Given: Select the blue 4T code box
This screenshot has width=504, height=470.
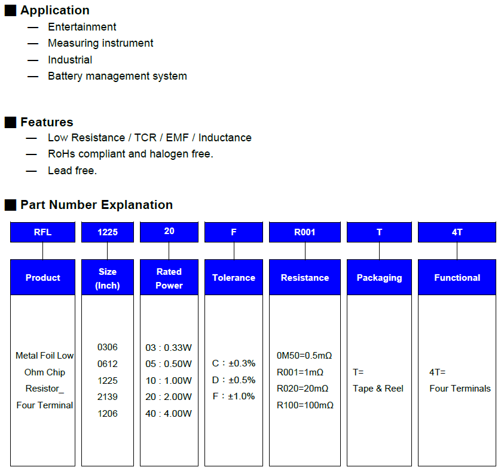Looking at the screenshot, I should pos(457,232).
